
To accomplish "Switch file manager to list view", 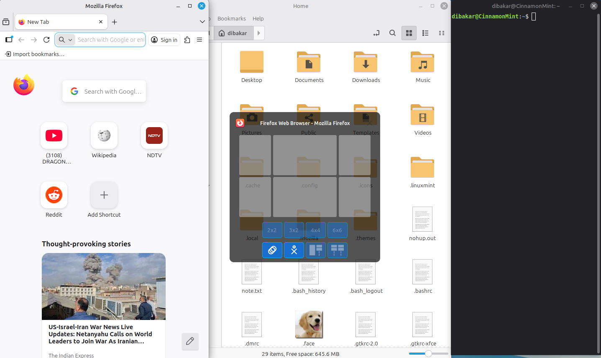I will (425, 33).
